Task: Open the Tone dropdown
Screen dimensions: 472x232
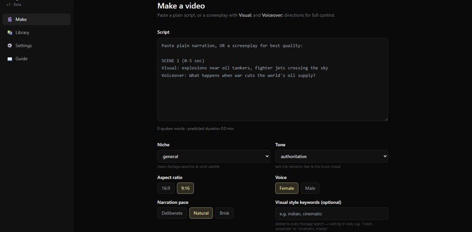Action: (332, 156)
